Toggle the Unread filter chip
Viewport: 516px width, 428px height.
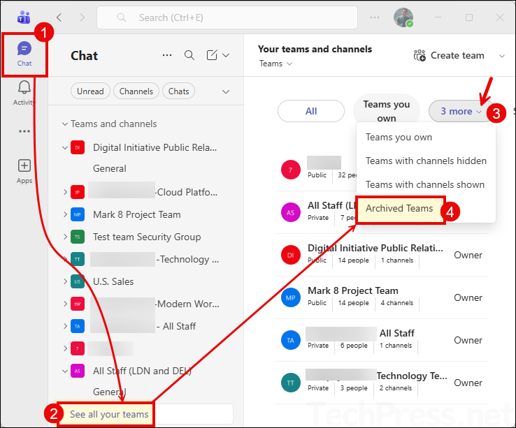coord(90,91)
